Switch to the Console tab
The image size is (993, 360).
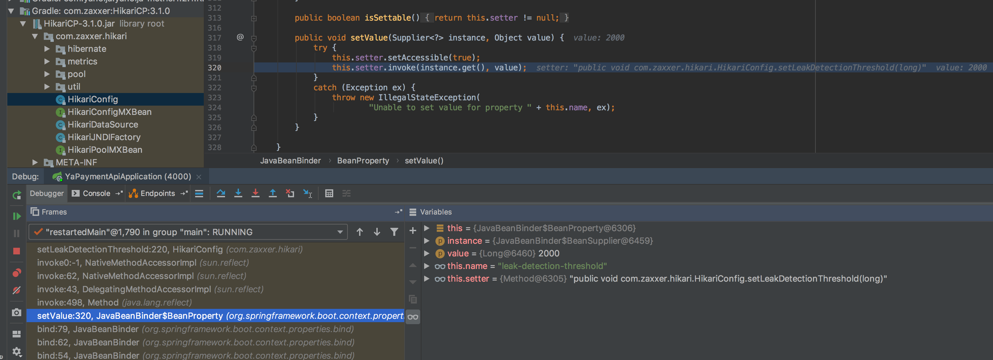[96, 193]
